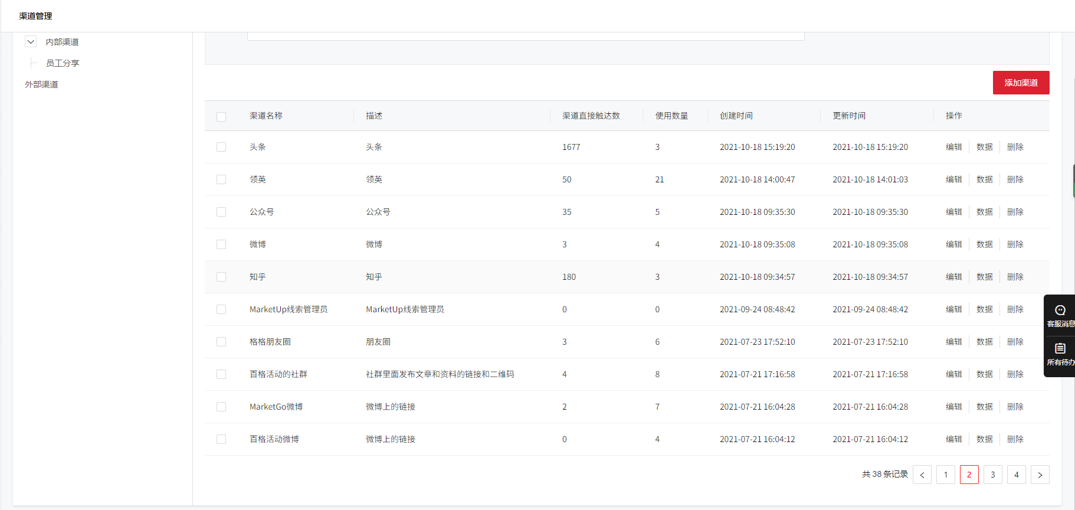The height and width of the screenshot is (510, 1075).
Task: View data for MarketUp线索管理员 channel
Action: (985, 309)
